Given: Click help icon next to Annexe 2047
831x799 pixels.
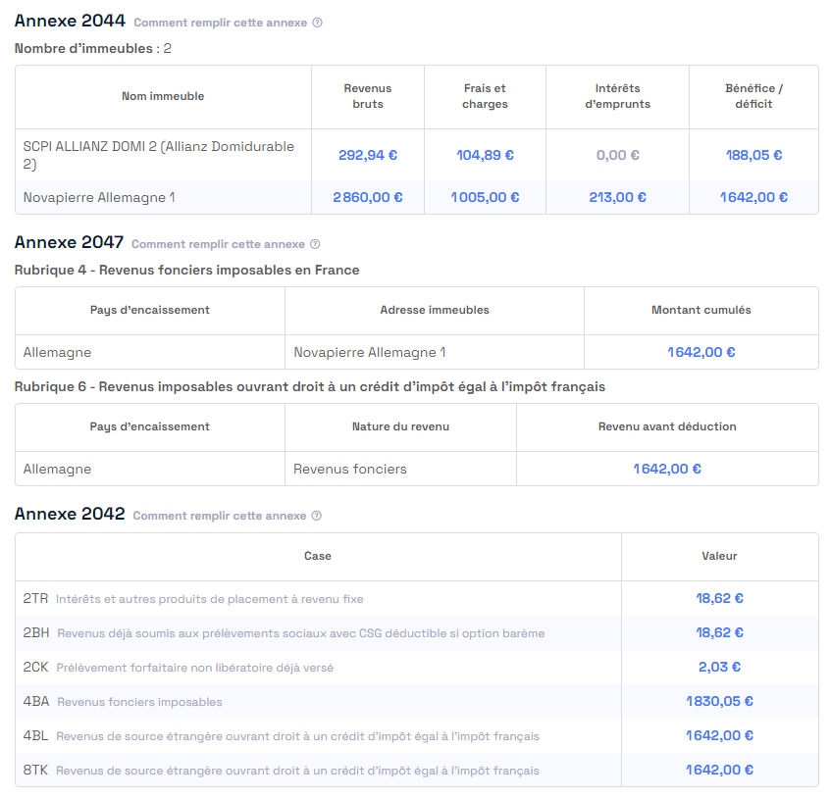Looking at the screenshot, I should [315, 244].
